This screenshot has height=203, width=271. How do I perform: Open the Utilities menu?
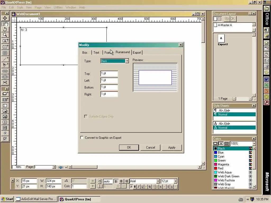pyautogui.click(x=58, y=7)
